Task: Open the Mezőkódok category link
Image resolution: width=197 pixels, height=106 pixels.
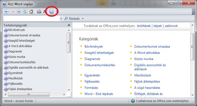Action: pyautogui.click(x=143, y=75)
